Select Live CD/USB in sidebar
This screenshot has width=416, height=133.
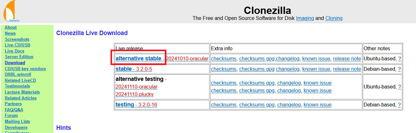[x=17, y=45]
